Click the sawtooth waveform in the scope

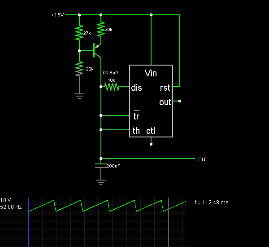(x=107, y=206)
